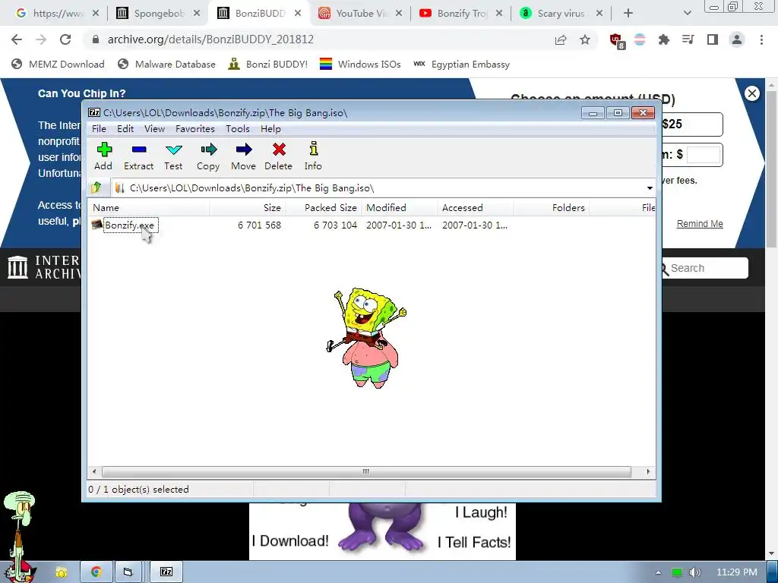This screenshot has height=583, width=778.
Task: Open the Tools menu in 7-Zip
Action: [x=237, y=129]
